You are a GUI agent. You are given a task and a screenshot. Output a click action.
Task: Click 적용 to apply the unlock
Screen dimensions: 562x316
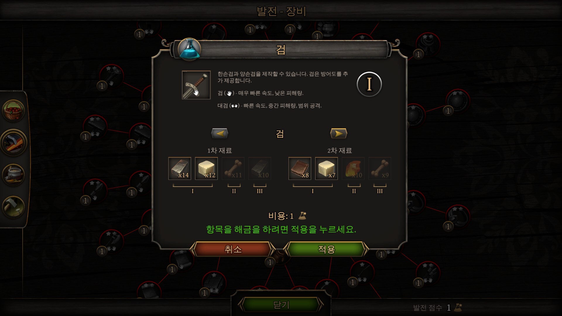pos(326,249)
